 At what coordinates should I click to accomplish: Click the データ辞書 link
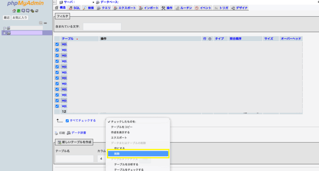tap(79, 133)
